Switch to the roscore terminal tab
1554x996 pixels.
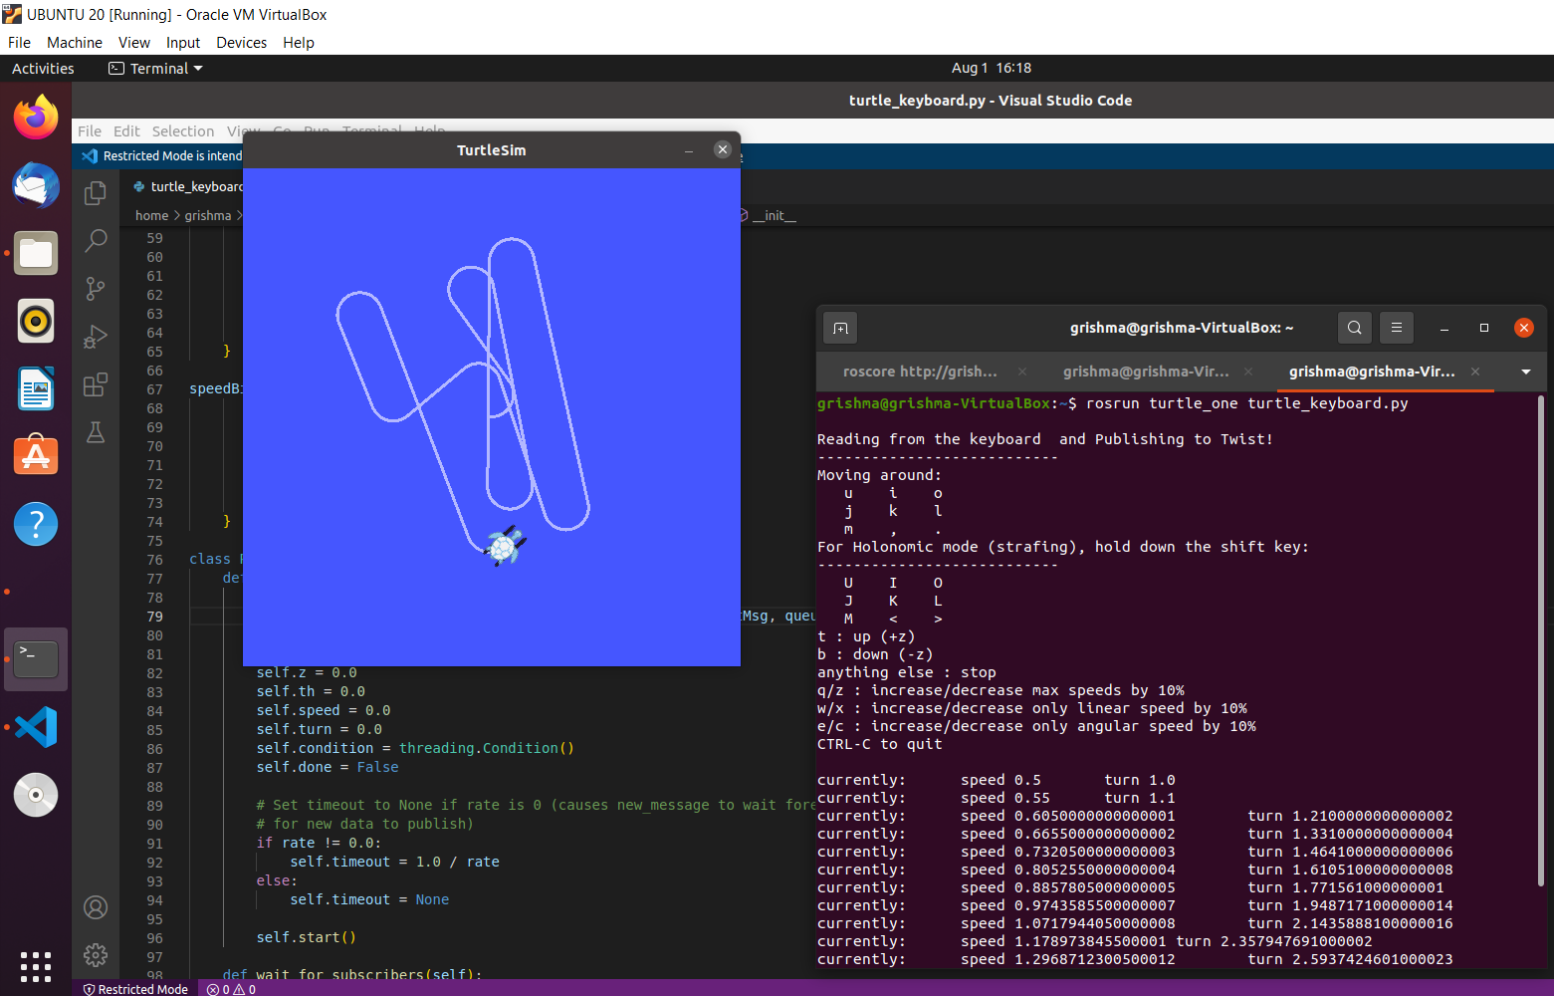(918, 372)
